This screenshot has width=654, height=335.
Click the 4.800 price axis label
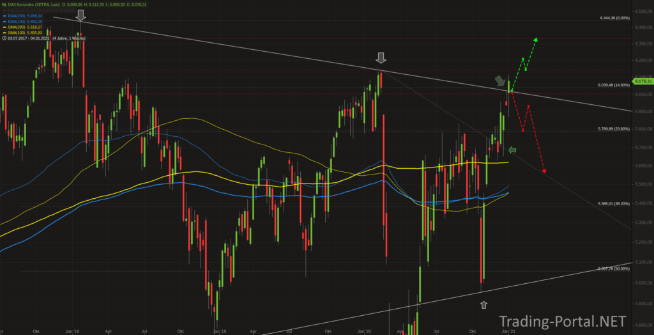(644, 325)
